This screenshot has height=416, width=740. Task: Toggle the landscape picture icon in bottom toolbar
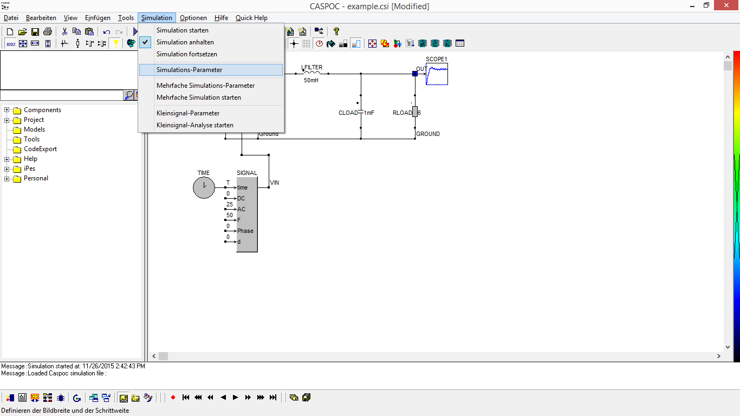tap(124, 398)
